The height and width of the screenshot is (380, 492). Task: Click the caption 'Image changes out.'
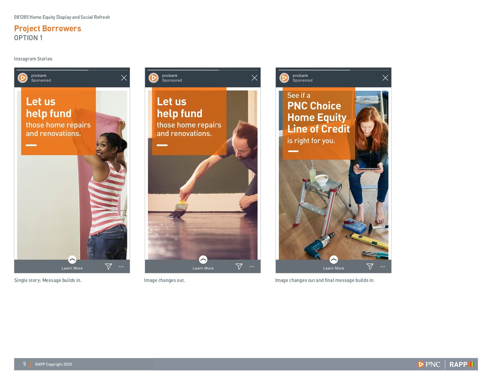(165, 280)
